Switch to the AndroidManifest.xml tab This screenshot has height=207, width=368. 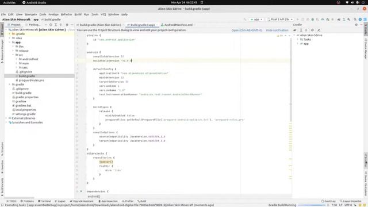(x=178, y=25)
